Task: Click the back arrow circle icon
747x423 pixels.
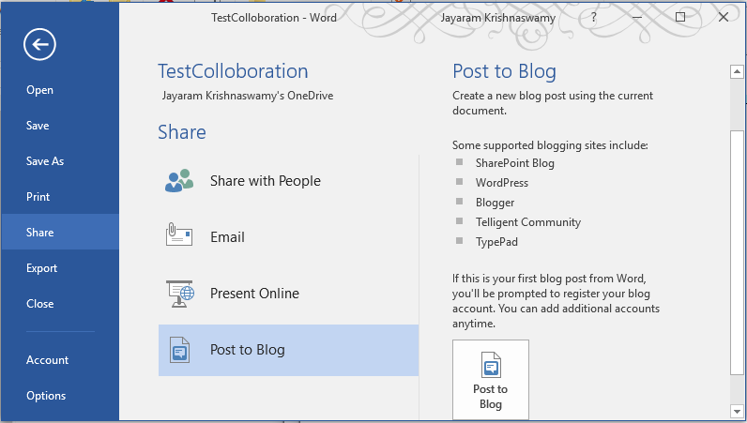Action: point(39,44)
